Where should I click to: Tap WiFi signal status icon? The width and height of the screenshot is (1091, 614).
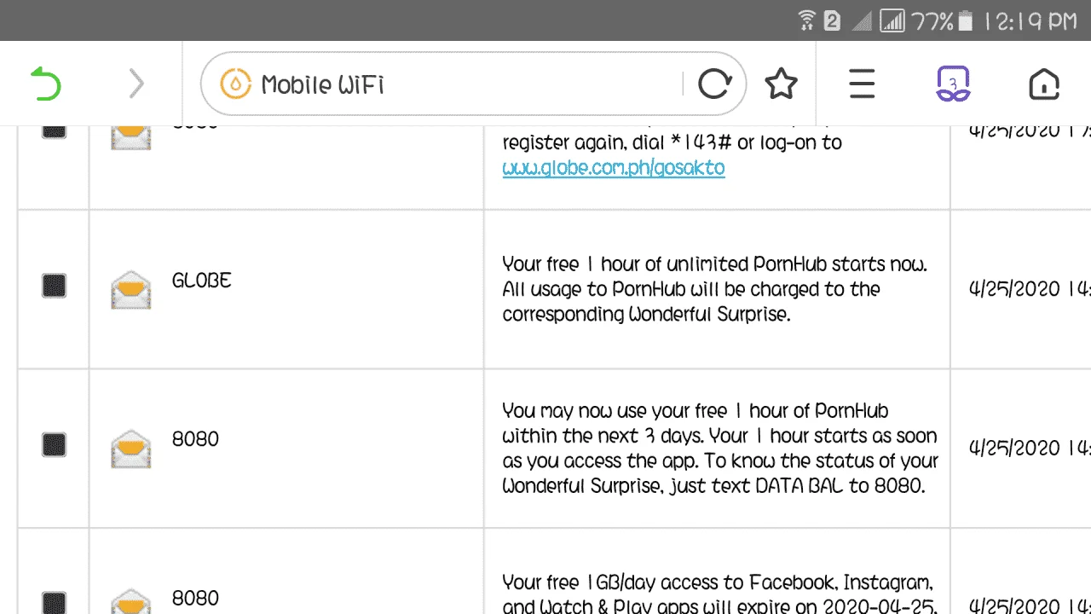[806, 20]
